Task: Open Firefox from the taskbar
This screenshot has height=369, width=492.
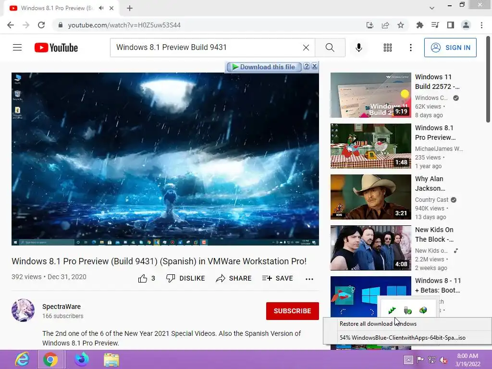Action: pyautogui.click(x=82, y=359)
